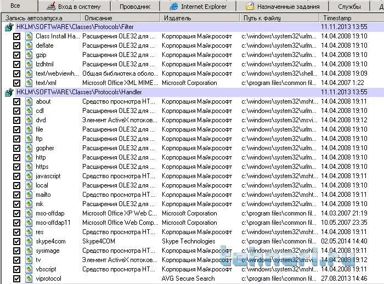This screenshot has height=284, width=384.
Task: Click timestamp 02.05.2014 14:40
Action: point(344,241)
